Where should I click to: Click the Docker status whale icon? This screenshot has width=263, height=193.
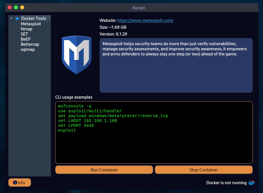point(252,182)
